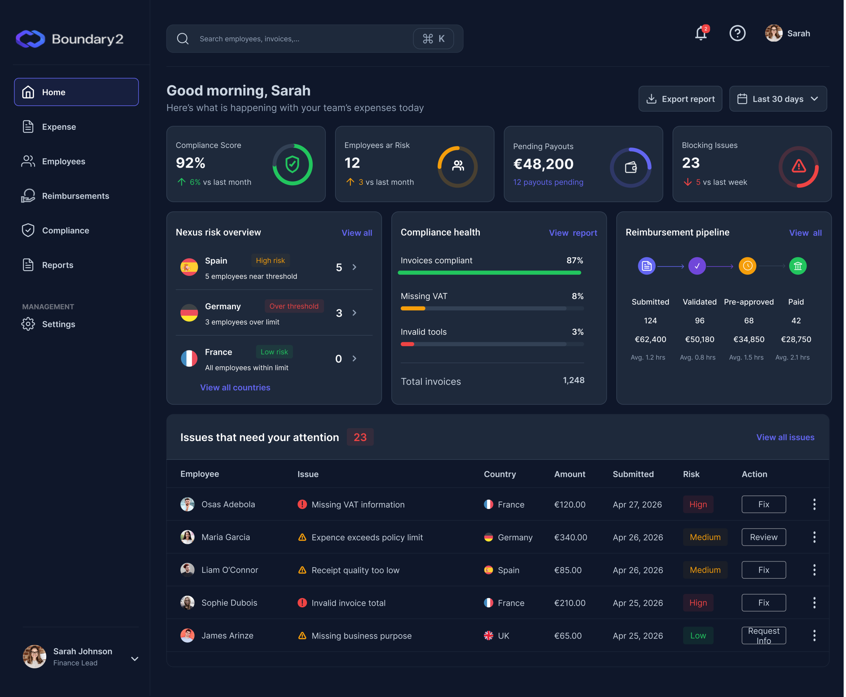This screenshot has width=846, height=697.
Task: Expand the Germany risk row chevron
Action: pos(355,313)
